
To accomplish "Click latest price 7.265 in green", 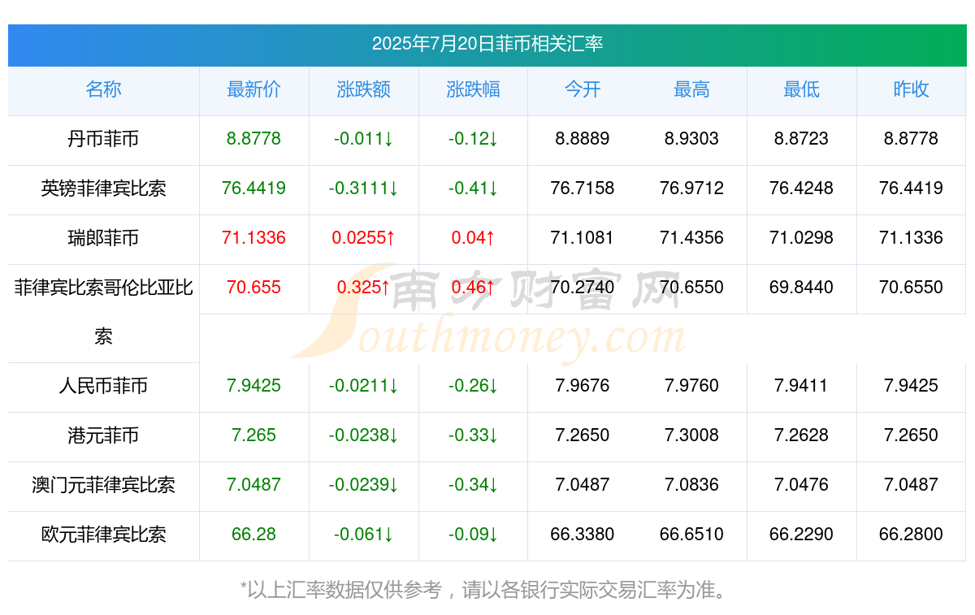I will coord(253,435).
